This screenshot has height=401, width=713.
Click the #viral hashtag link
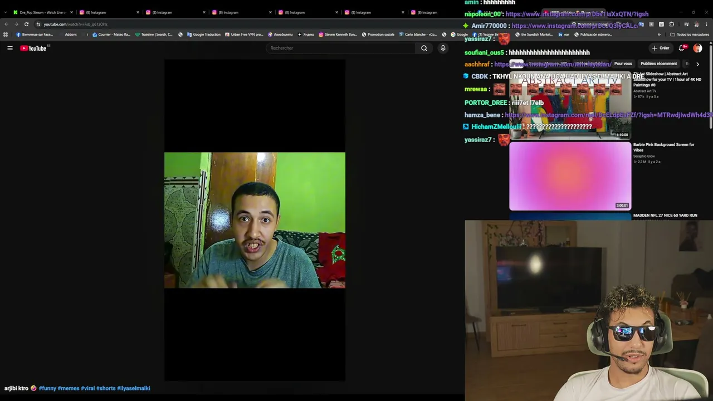pos(88,388)
